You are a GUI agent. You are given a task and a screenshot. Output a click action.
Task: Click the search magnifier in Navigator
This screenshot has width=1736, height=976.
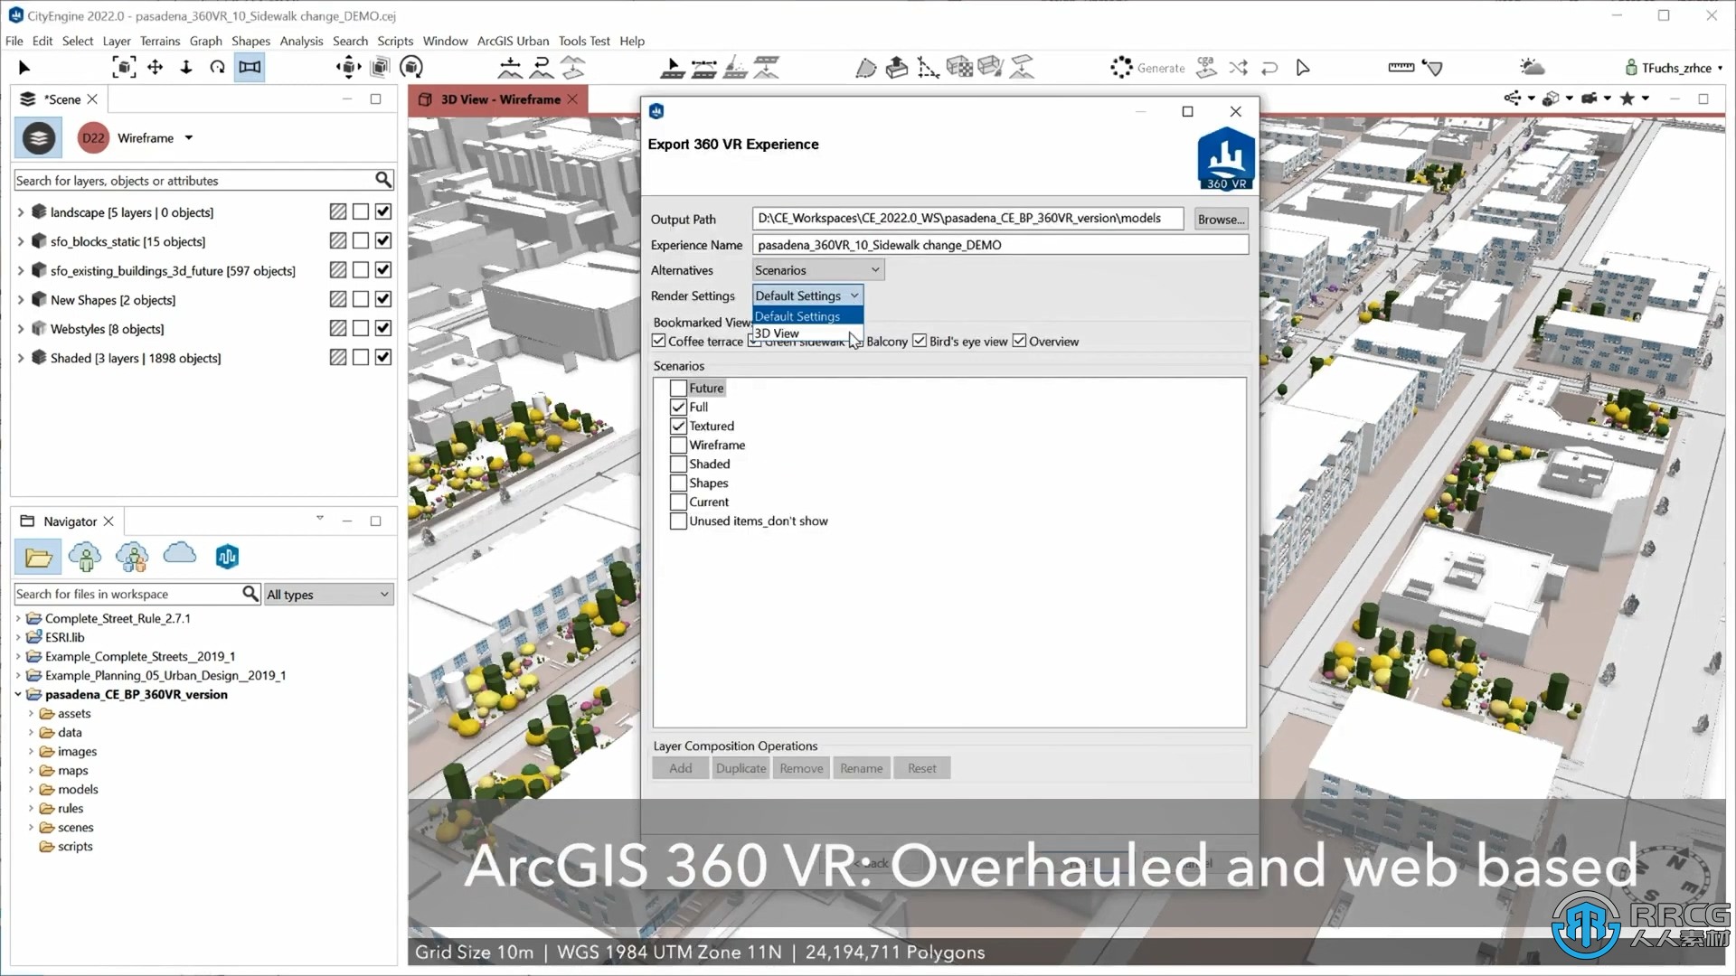[x=250, y=594]
